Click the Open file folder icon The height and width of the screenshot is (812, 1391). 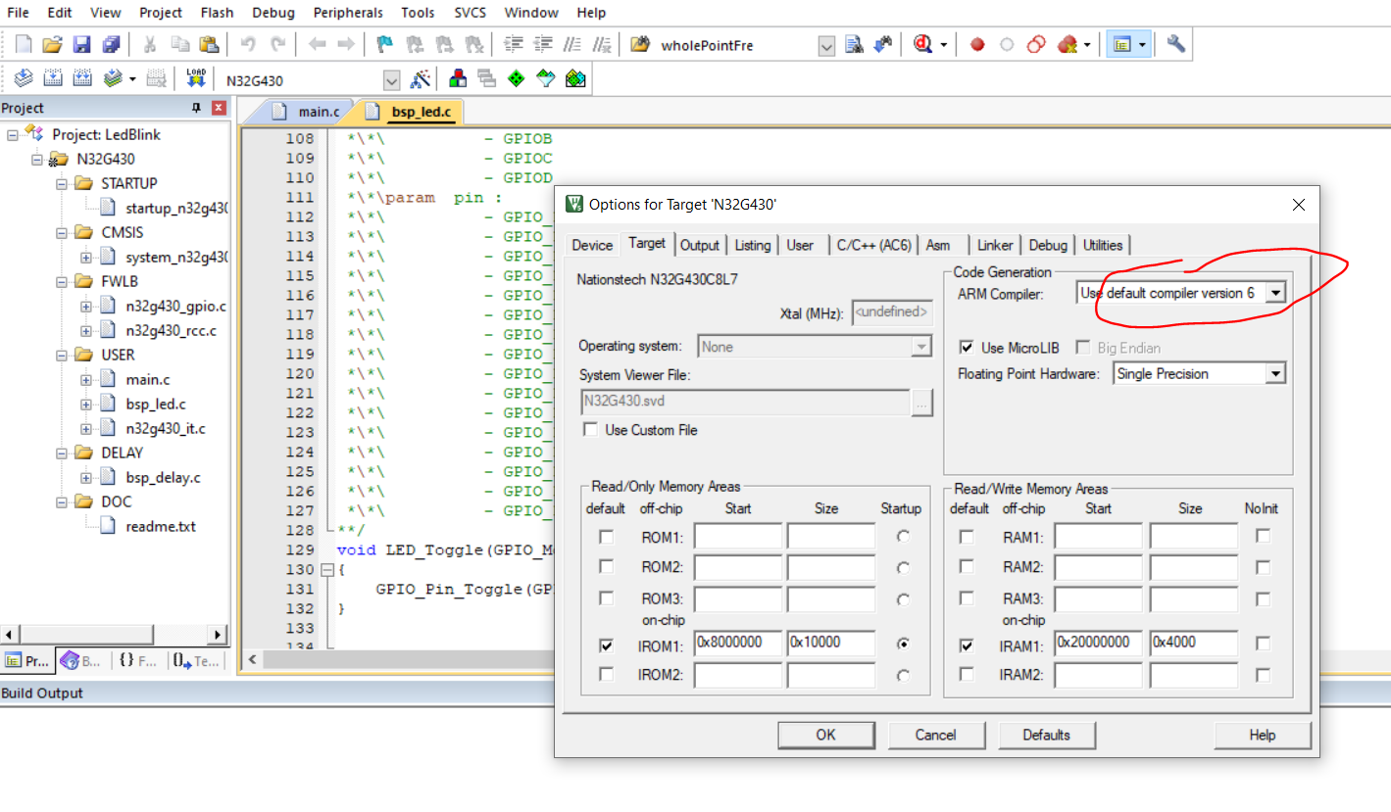tap(53, 44)
